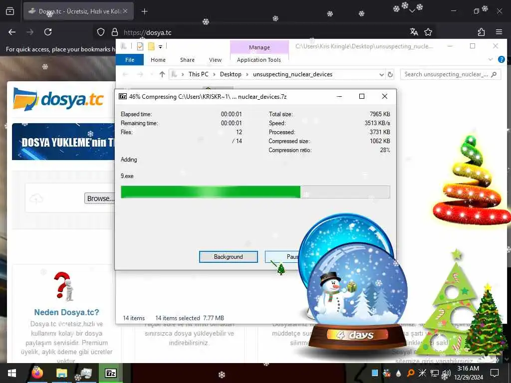Click the Background button in 7-Zip
511x383 pixels.
click(228, 257)
